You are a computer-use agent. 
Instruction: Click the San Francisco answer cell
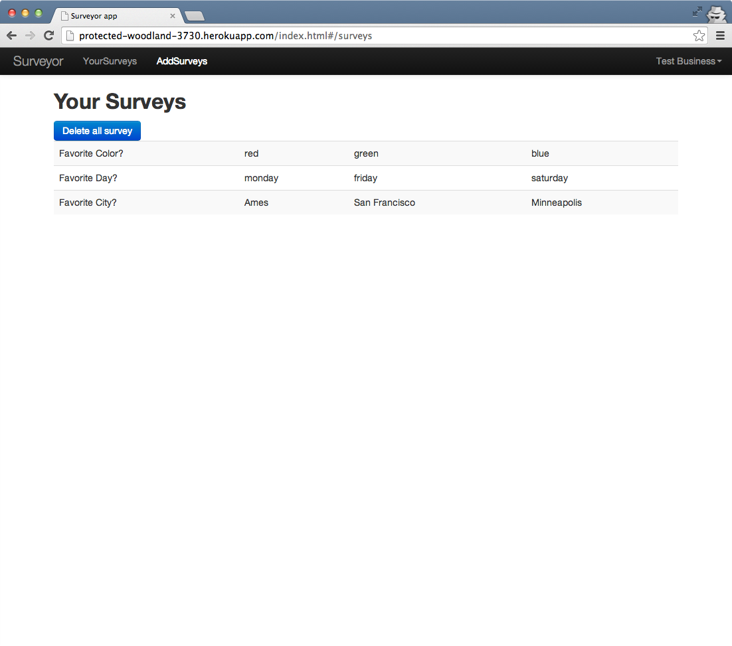[438, 202]
